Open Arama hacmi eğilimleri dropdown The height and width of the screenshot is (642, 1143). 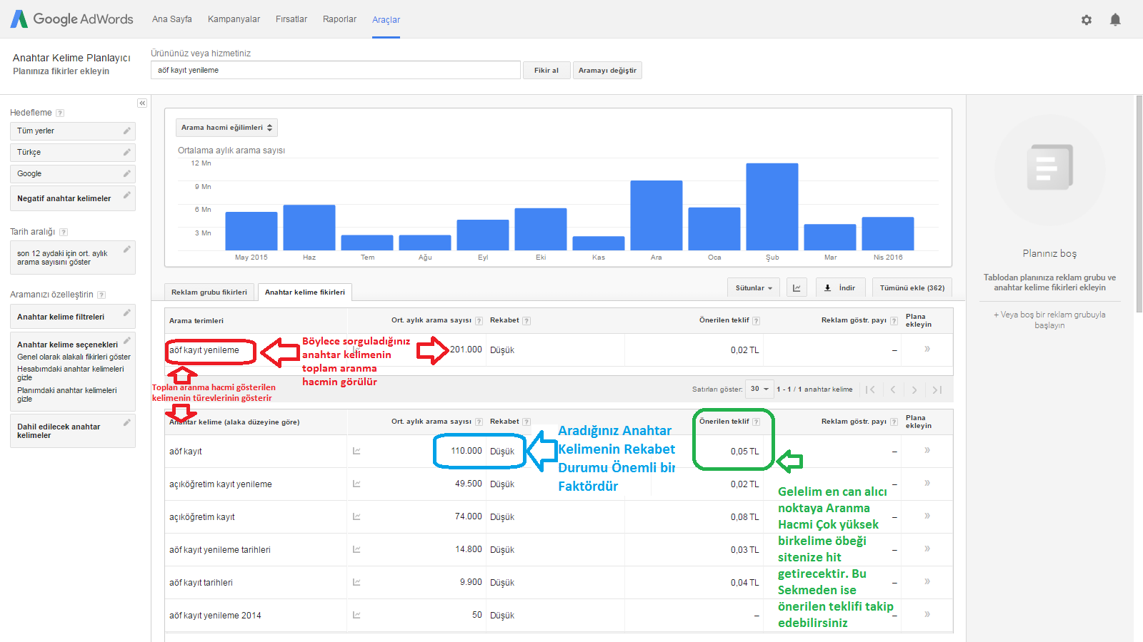point(226,128)
